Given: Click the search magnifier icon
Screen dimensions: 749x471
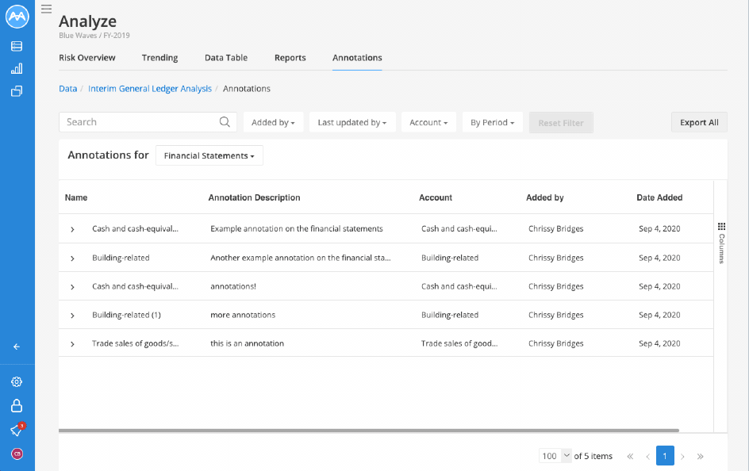Looking at the screenshot, I should point(225,121).
